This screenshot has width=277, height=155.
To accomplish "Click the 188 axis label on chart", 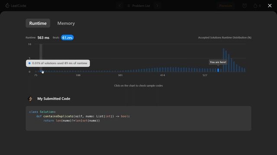I will click(78, 75).
